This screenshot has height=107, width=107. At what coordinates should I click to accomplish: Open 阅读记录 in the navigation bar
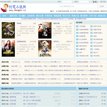102,16
